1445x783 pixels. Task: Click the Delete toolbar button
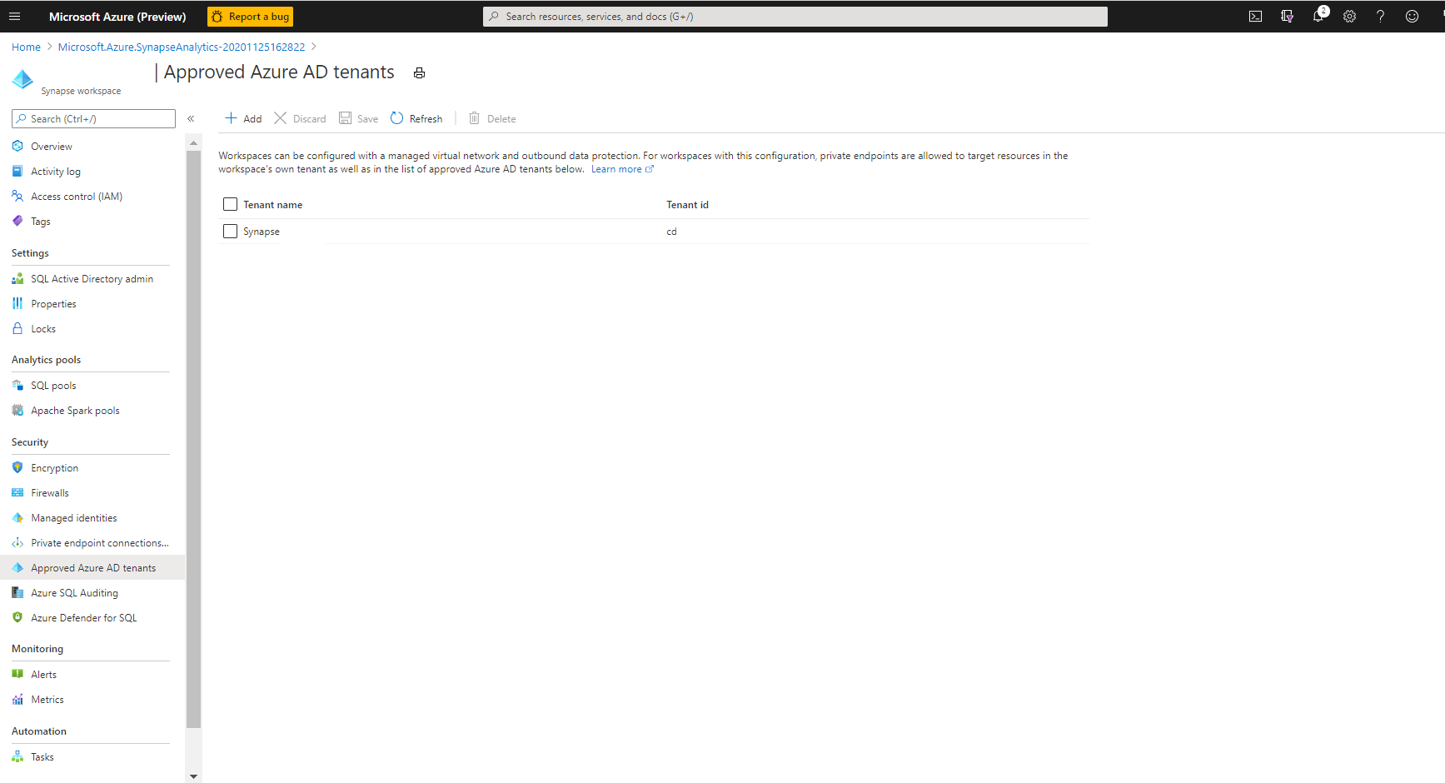click(x=492, y=118)
